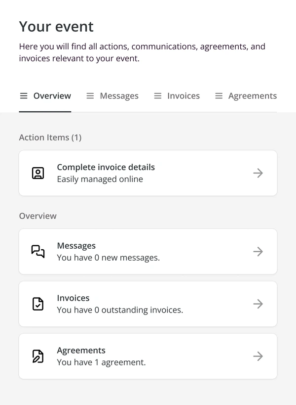Click the signed document Agreements icon

click(38, 356)
